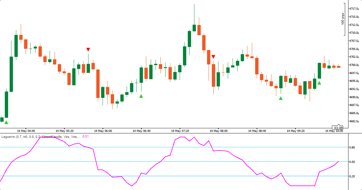Click the 4710.0 price axis label
This screenshot has height=190, width=362.
coord(354,33)
